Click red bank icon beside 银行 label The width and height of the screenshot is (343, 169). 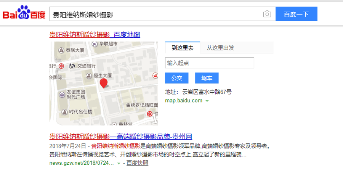(x=62, y=66)
